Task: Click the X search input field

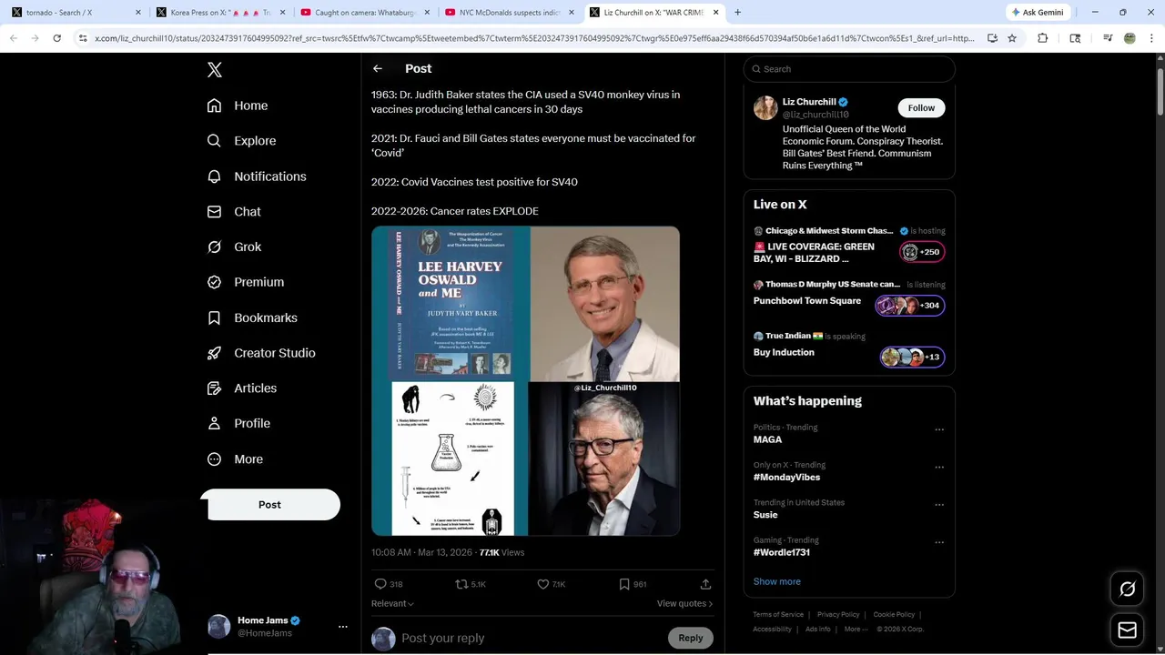Action: [849, 69]
